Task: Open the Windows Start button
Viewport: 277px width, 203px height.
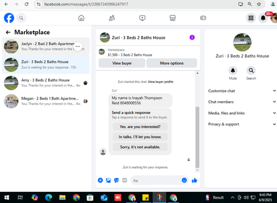Action: [7, 197]
